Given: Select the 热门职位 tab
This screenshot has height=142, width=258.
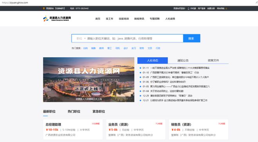Looking at the screenshot, I should (74, 112).
